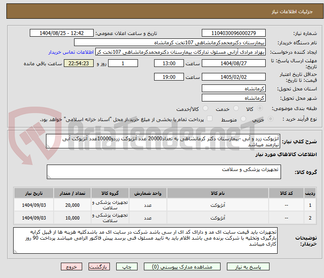Click row number 1 cell
Image resolution: width=324 pixels, height=278 pixels.
point(310,205)
